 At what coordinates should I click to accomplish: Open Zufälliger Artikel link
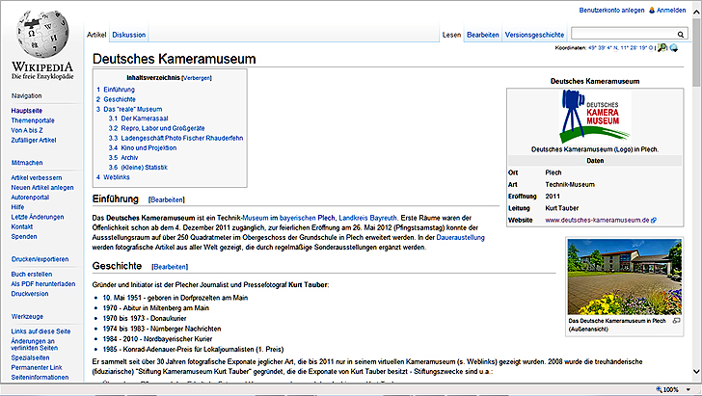pyautogui.click(x=34, y=140)
